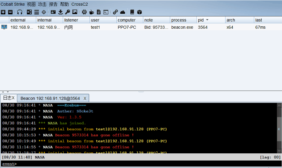
Task: Close the Beacon tab with its X
Action: pyautogui.click(x=85, y=98)
